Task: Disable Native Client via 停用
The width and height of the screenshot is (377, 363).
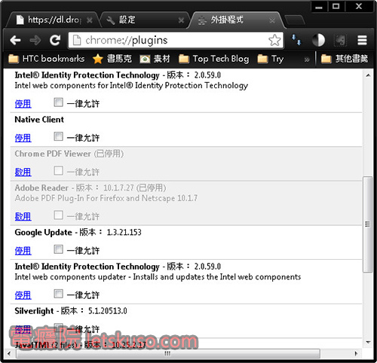Action: (x=23, y=138)
